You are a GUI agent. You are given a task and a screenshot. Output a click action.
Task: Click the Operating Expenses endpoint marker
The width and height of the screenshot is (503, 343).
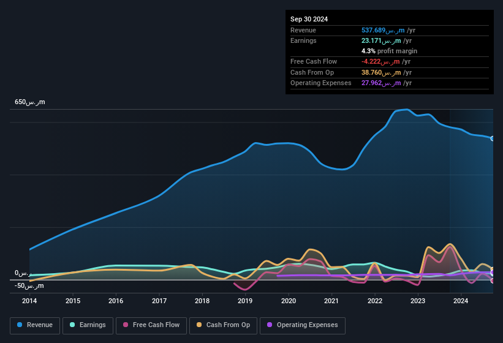(493, 273)
